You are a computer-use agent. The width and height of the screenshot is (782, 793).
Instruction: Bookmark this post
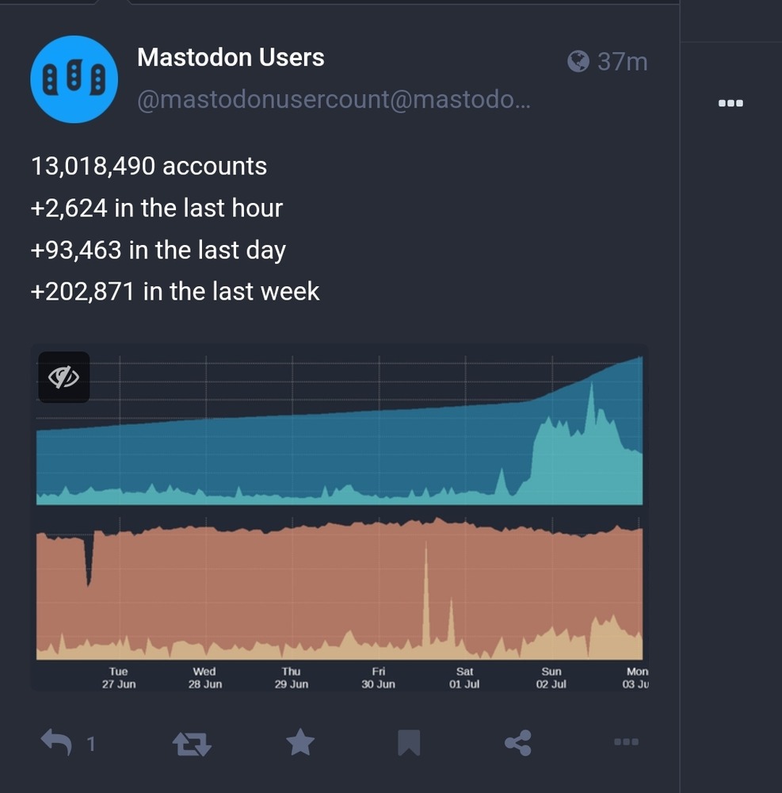point(409,742)
